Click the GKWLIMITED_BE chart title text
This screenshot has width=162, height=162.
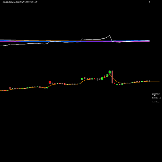tap(29, 2)
